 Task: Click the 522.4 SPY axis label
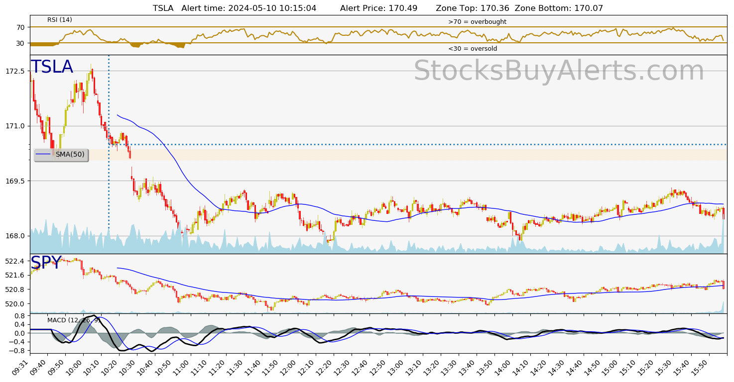tap(15, 261)
